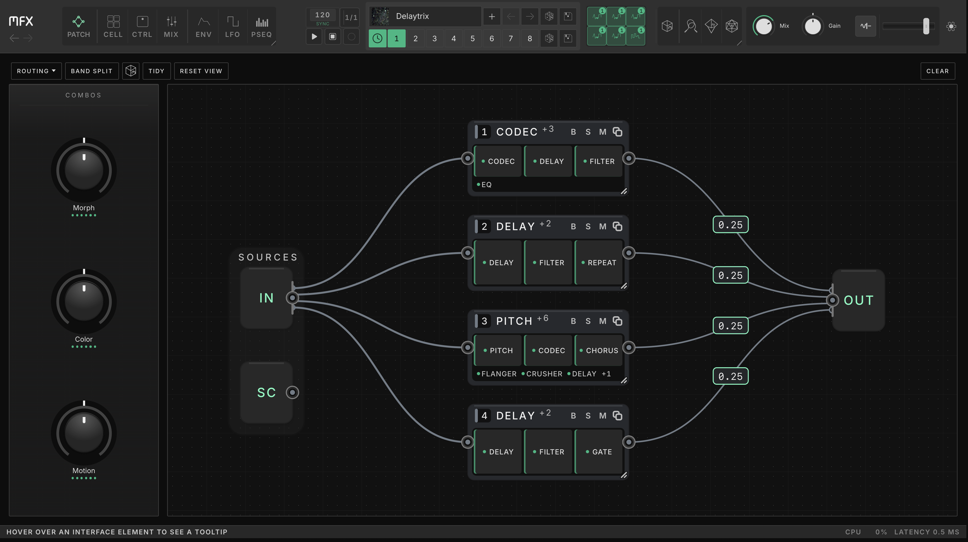Open the settings gear icon
The width and height of the screenshot is (968, 542).
click(x=951, y=26)
